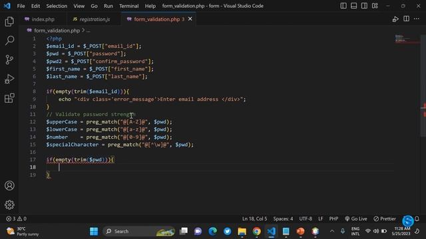Screen dimensions: 426x239
Task: Open the Selection menu
Action: click(x=57, y=6)
